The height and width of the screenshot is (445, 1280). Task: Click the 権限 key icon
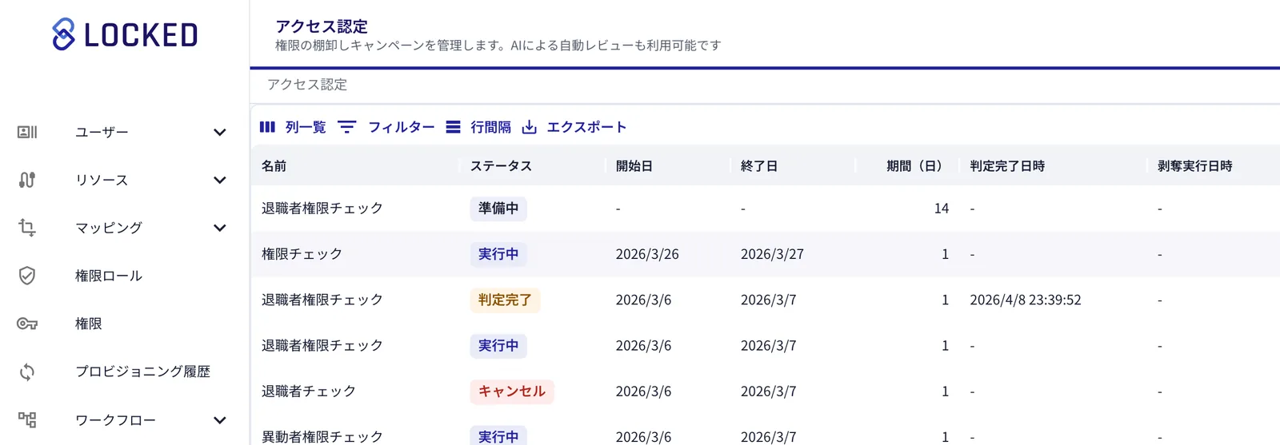[x=27, y=324]
